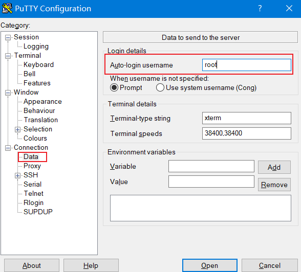Click the Terminal-type string field

(x=247, y=118)
